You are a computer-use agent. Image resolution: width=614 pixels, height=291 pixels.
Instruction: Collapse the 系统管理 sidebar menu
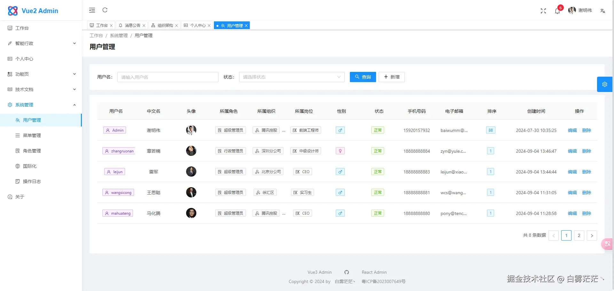(x=41, y=105)
